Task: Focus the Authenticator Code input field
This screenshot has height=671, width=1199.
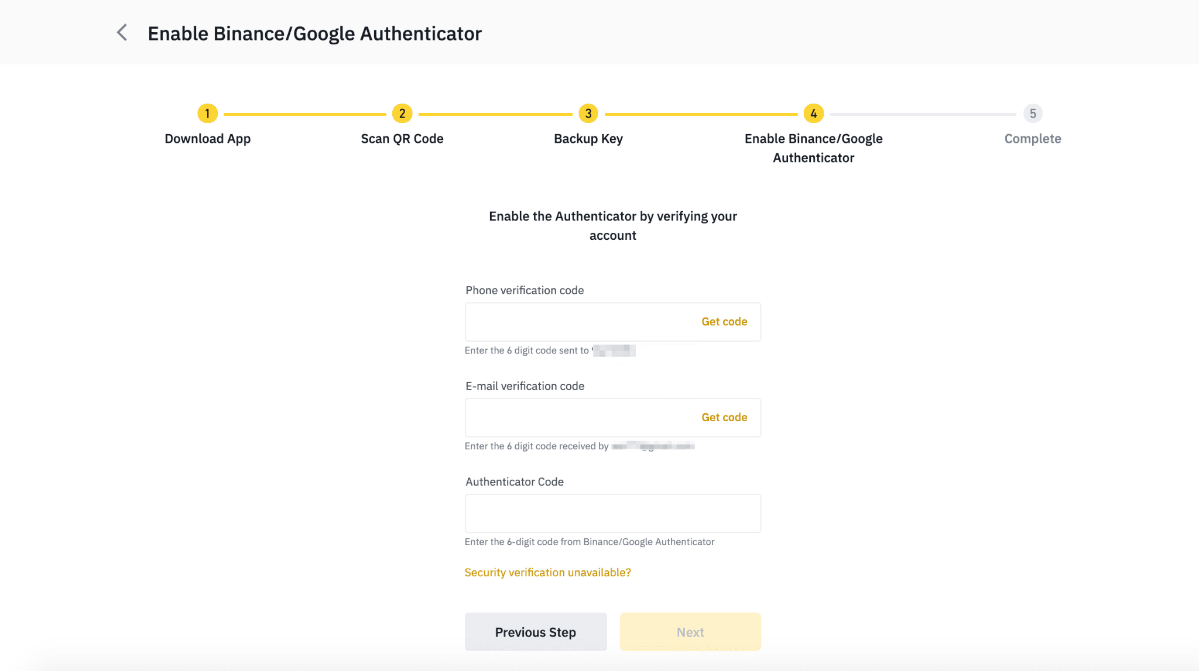Action: pos(612,514)
